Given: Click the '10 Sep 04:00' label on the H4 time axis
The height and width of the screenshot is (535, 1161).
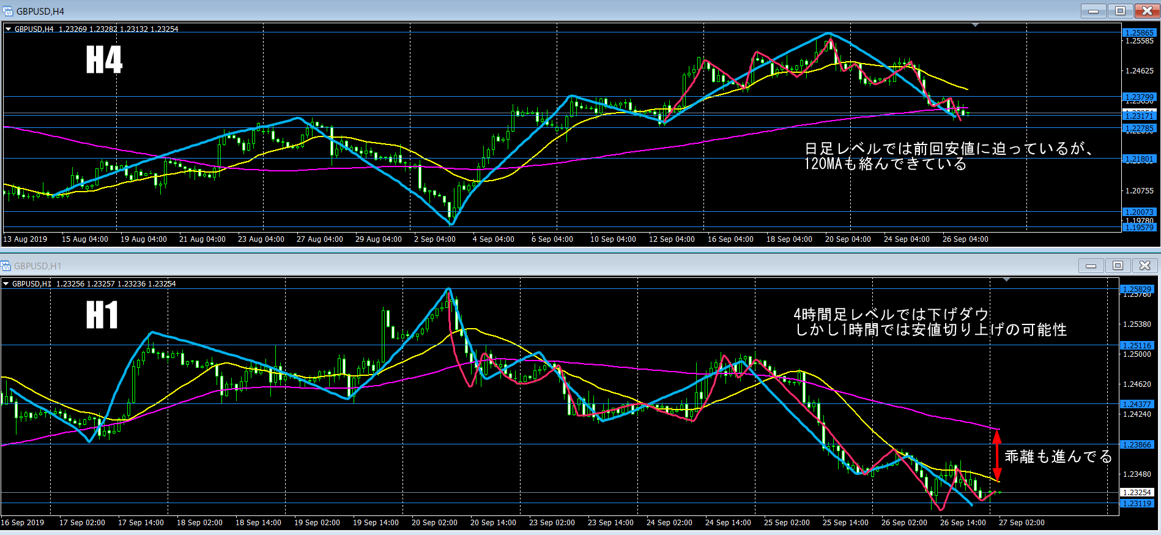Looking at the screenshot, I should 613,239.
